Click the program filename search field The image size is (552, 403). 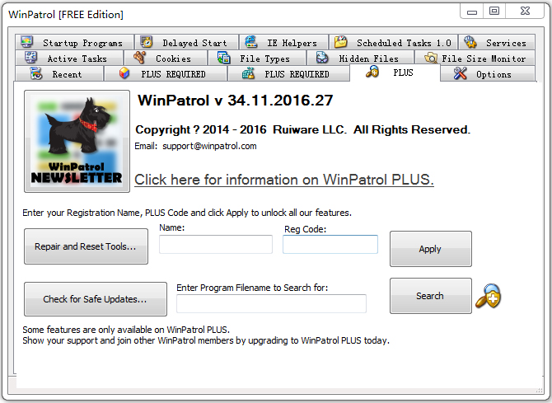point(271,303)
